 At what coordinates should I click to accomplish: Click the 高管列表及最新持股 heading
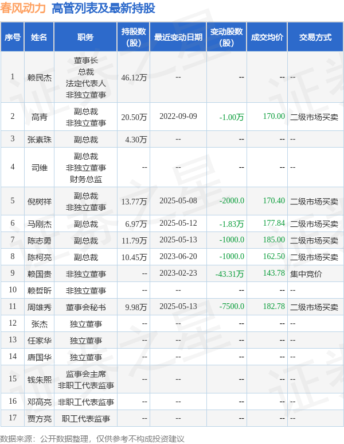pyautogui.click(x=103, y=8)
